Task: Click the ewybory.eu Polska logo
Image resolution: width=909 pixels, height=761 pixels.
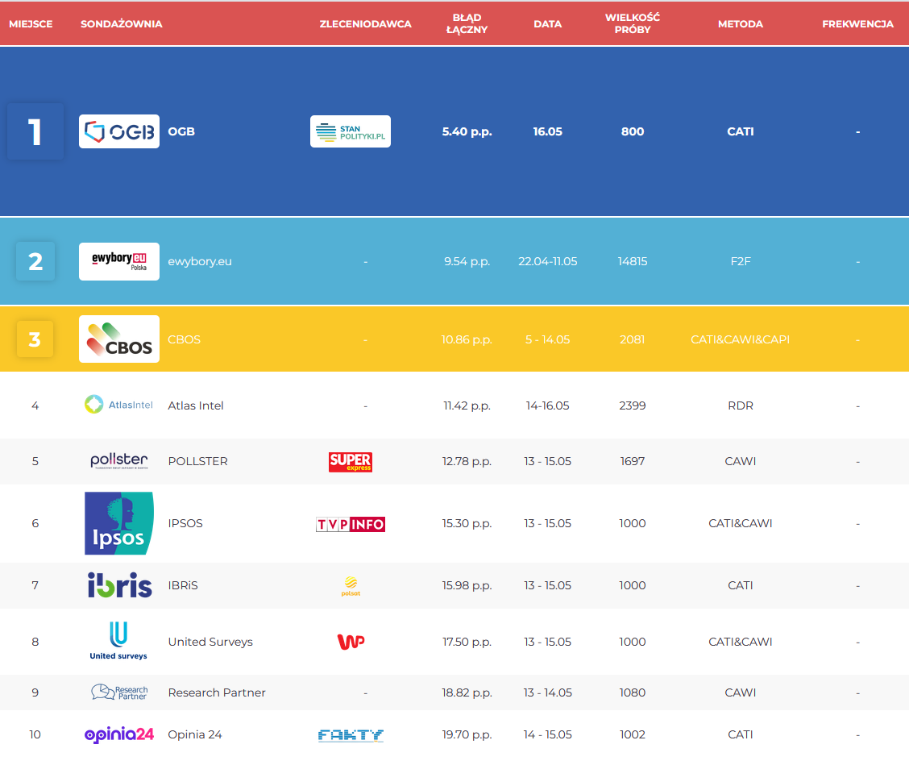Action: tap(118, 261)
